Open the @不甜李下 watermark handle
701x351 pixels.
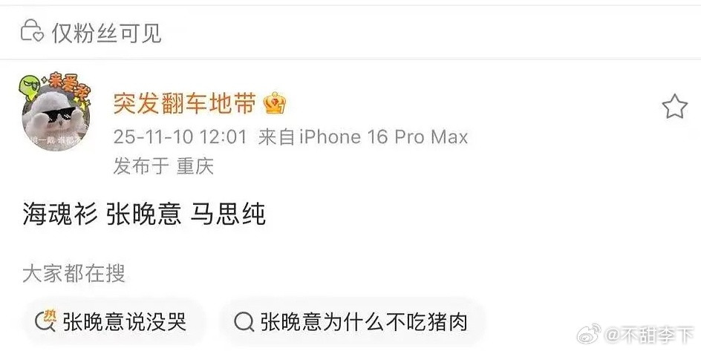[650, 335]
